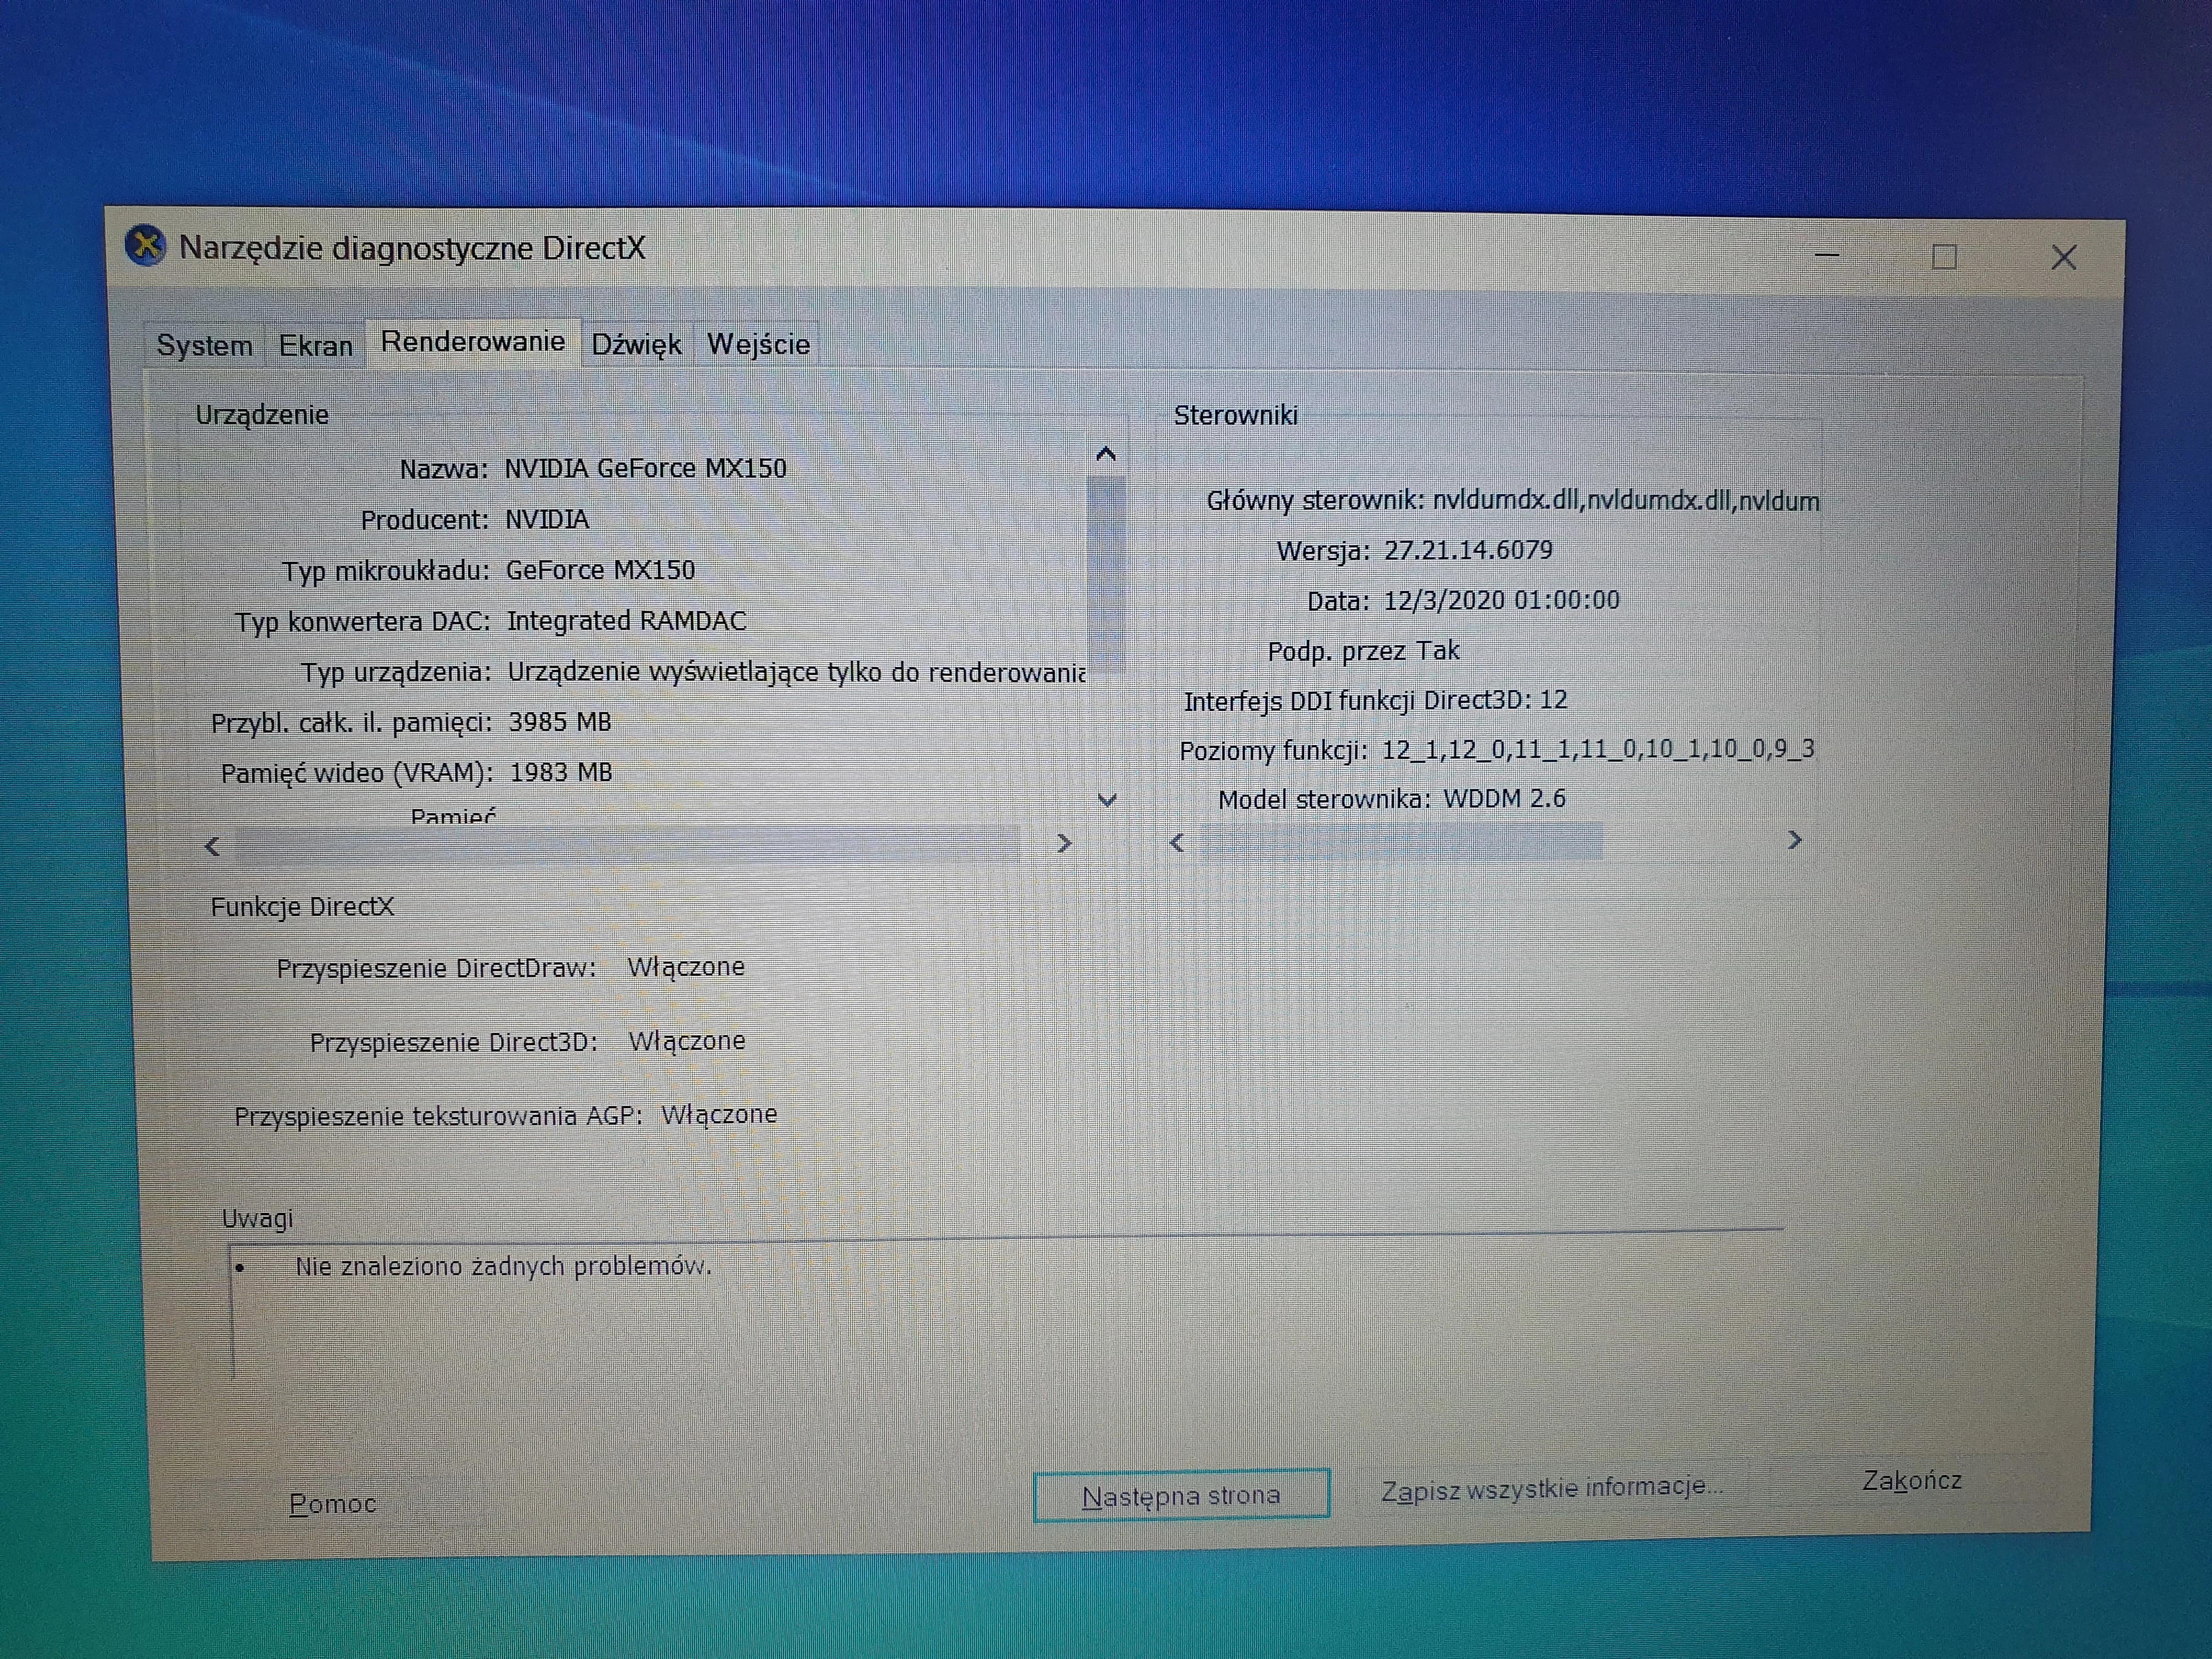Close the DirectX diagnostic window
This screenshot has width=2212, height=1659.
tap(2063, 258)
